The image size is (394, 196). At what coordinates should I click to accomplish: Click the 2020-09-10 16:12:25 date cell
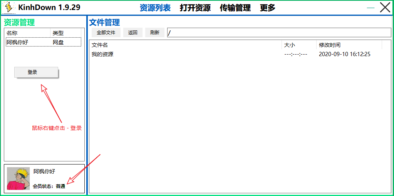tap(344, 54)
